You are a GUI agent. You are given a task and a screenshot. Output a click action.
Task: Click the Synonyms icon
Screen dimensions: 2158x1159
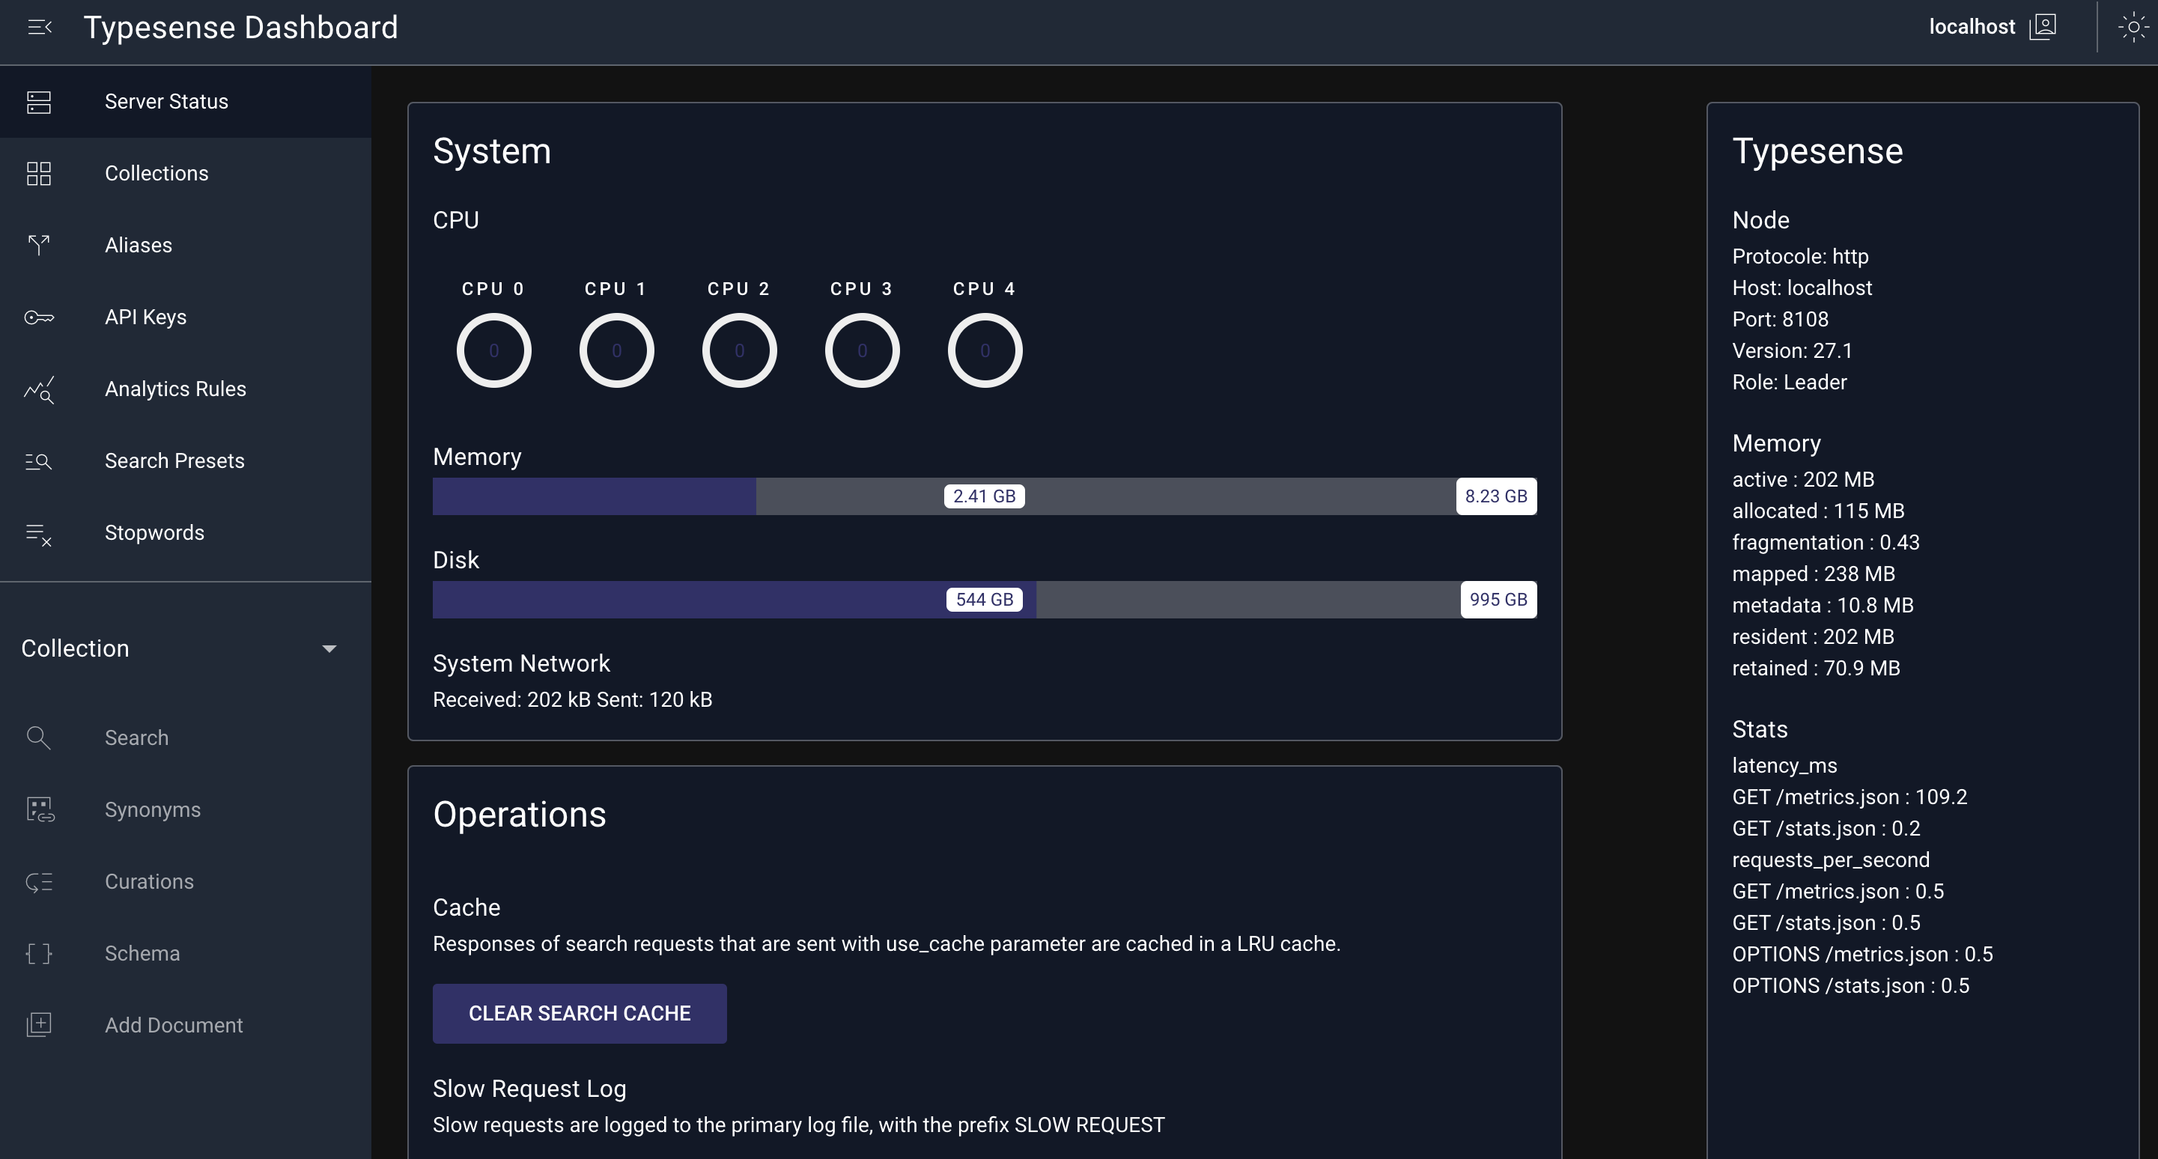40,810
